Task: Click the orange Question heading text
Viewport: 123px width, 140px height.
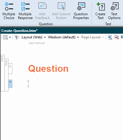Action: pos(48,69)
